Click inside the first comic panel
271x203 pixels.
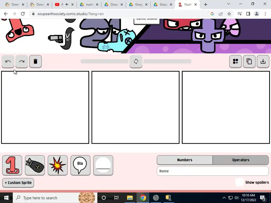(x=45, y=107)
